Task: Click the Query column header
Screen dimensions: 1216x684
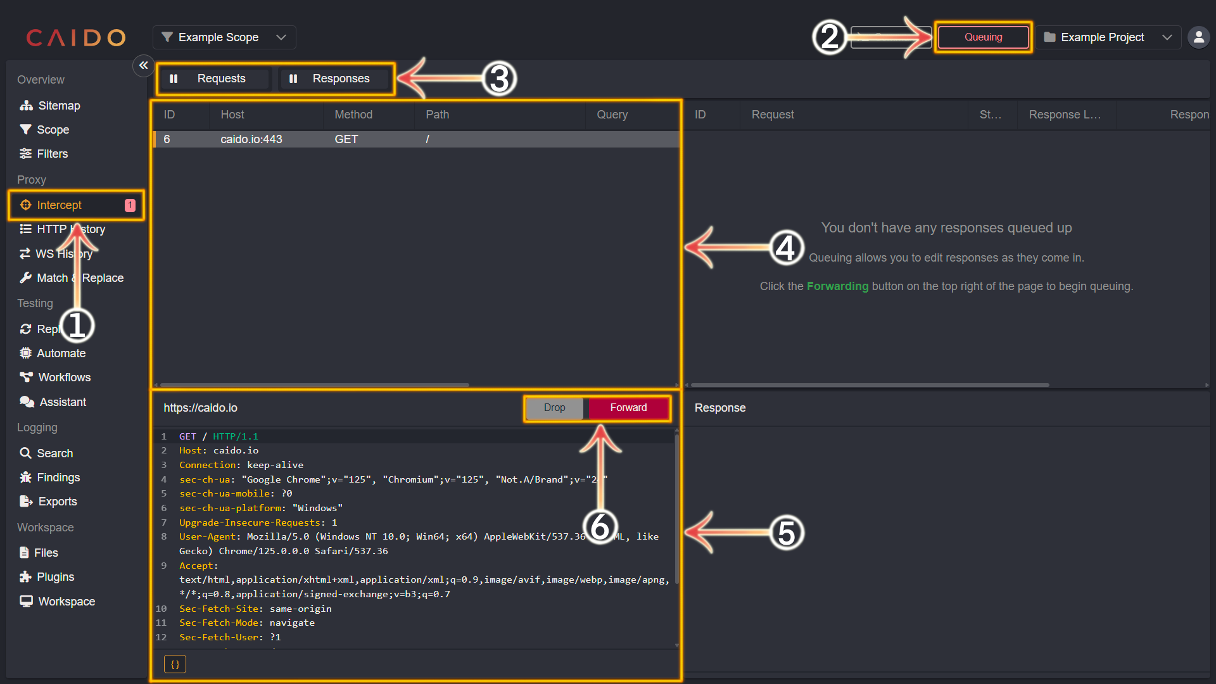Action: coord(612,115)
